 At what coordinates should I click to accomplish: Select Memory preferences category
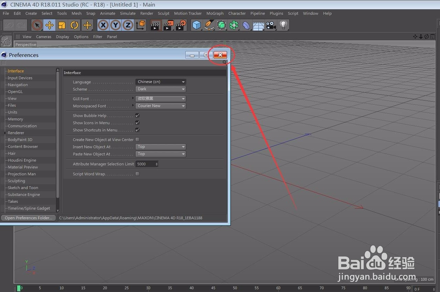[15, 119]
